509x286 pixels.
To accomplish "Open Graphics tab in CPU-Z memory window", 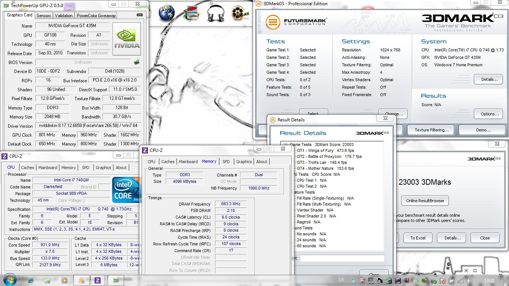I will (x=244, y=162).
